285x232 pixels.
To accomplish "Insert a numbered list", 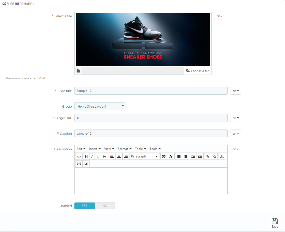I will [x=186, y=156].
